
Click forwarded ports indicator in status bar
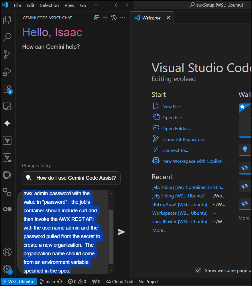click(96, 282)
